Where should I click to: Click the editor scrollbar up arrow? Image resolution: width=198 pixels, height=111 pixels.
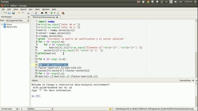196,21
